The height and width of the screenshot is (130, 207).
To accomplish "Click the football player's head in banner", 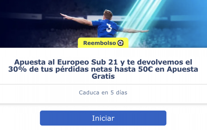I will [x=108, y=14].
